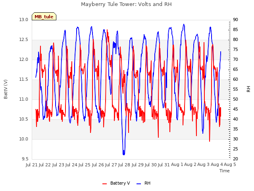Click the 30 right axis tick label
Viewport: 254px width, 191px height.
click(235, 139)
